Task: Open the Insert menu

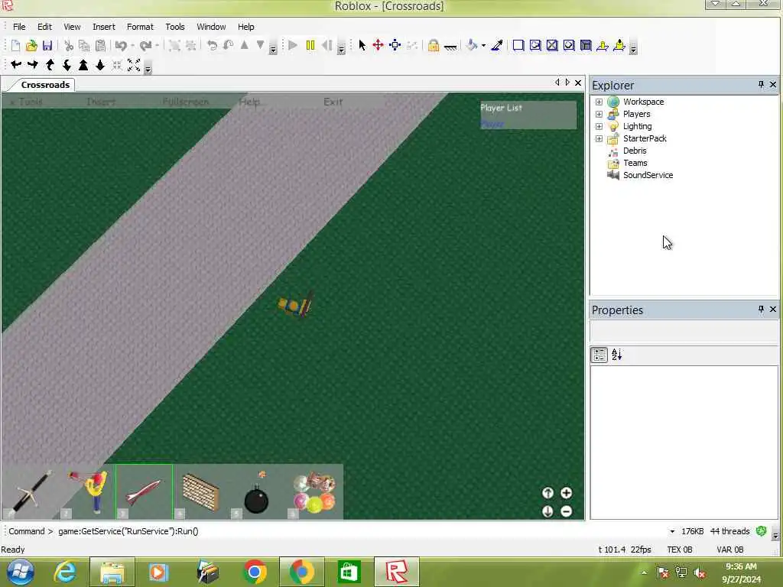Action: (104, 27)
